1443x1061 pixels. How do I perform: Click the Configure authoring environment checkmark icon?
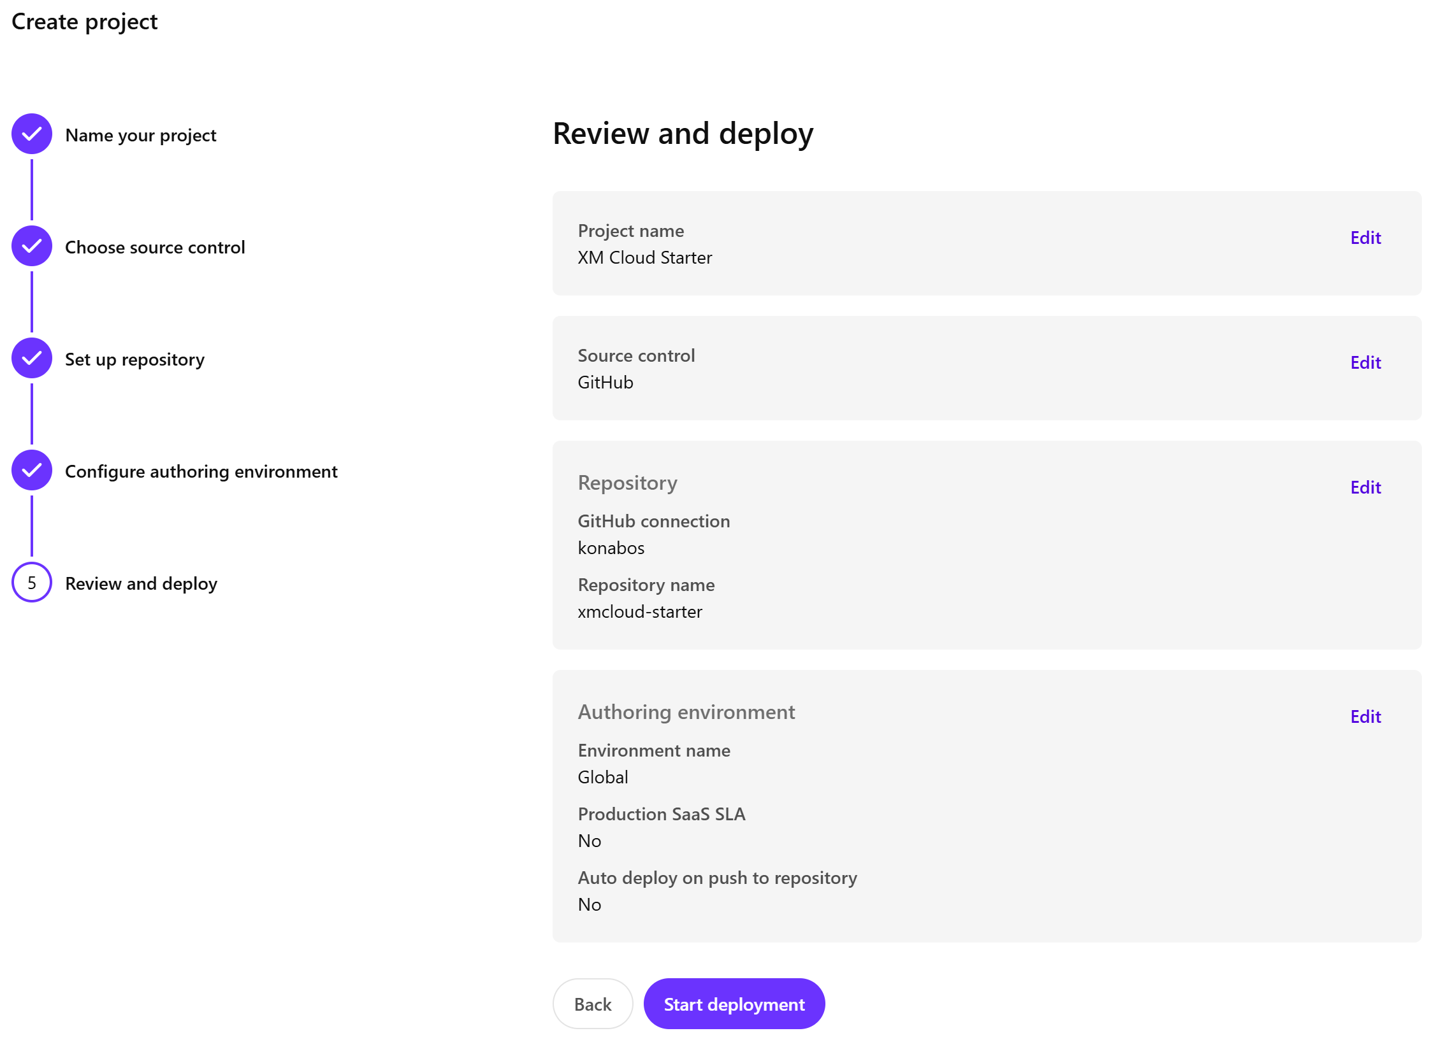point(31,471)
